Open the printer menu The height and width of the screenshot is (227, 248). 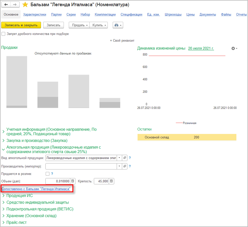118,25
